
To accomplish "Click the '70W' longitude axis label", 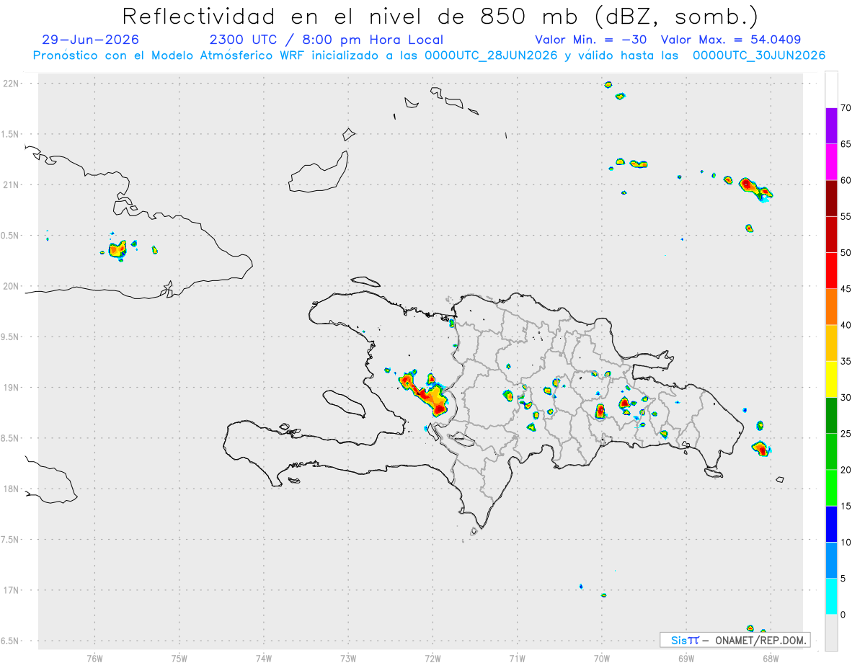I will (602, 659).
